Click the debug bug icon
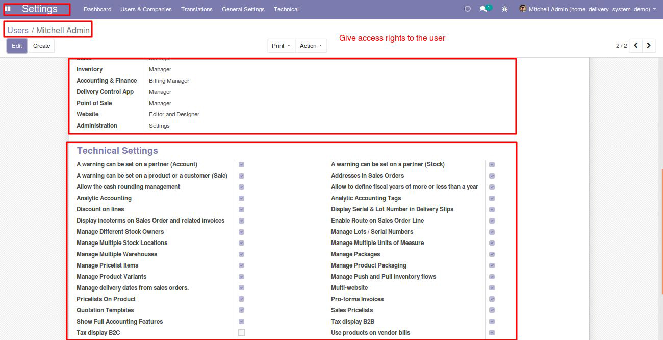 504,9
